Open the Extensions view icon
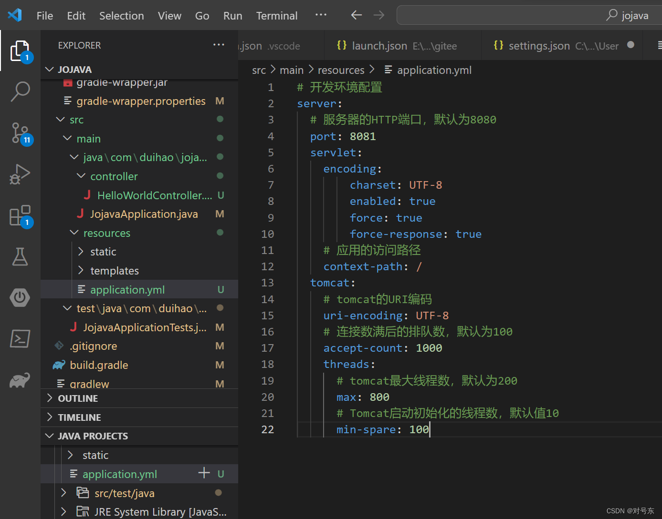The height and width of the screenshot is (519, 662). [x=20, y=216]
